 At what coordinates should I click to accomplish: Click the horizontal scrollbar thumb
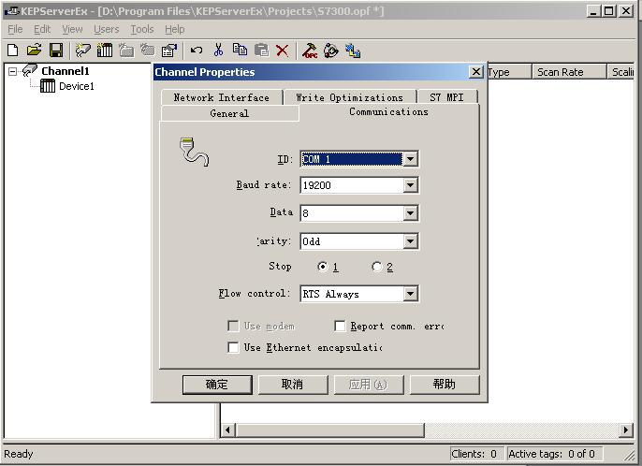[330, 430]
